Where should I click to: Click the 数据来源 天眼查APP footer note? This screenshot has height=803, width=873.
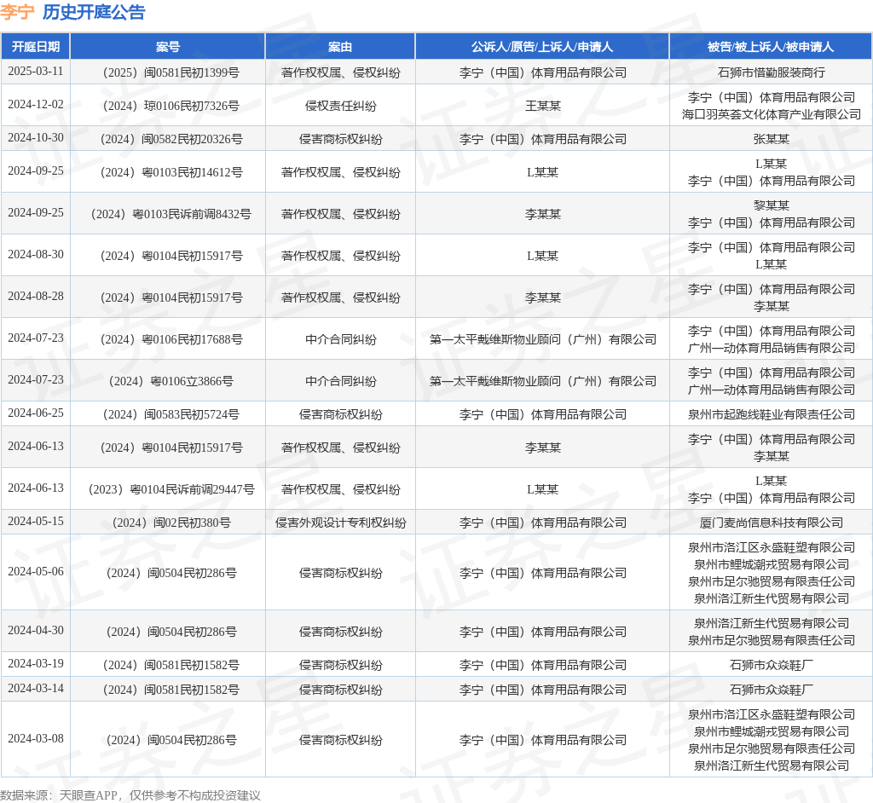click(x=130, y=795)
